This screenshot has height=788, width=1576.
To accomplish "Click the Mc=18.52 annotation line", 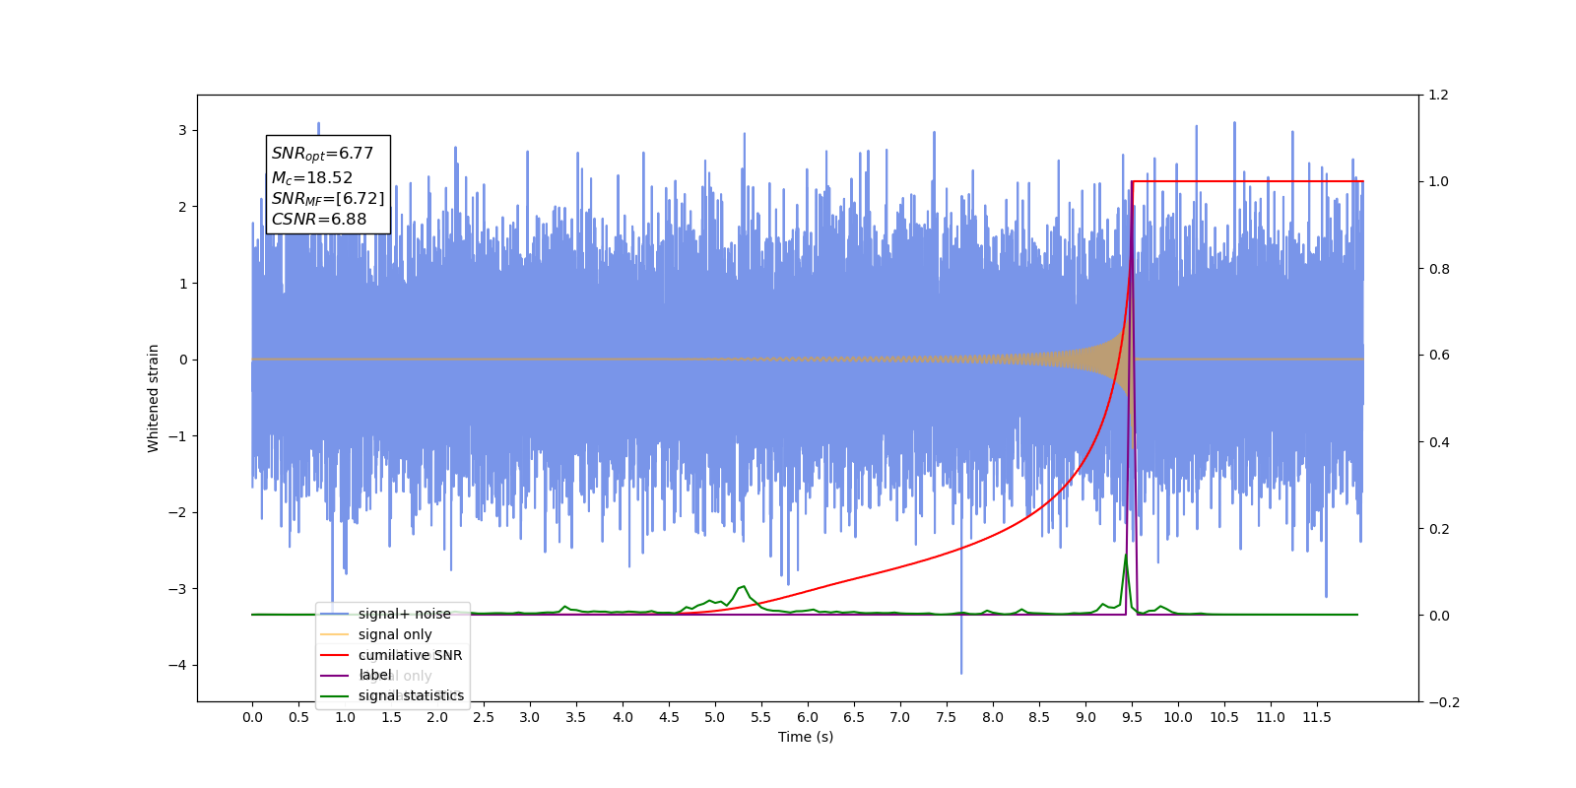I will click(x=311, y=177).
